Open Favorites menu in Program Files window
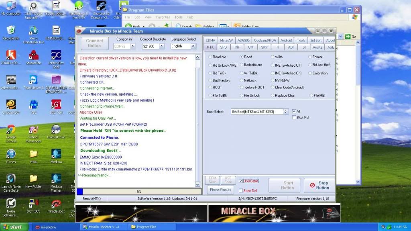 coord(163,17)
